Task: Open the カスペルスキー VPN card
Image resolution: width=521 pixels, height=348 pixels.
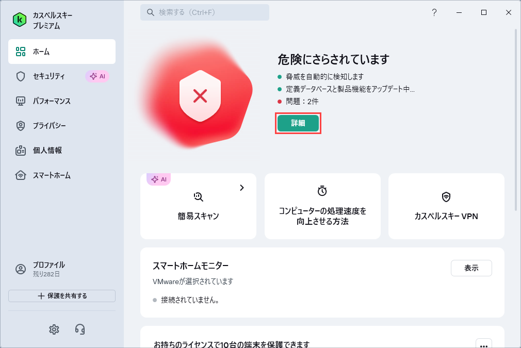Action: (446, 206)
